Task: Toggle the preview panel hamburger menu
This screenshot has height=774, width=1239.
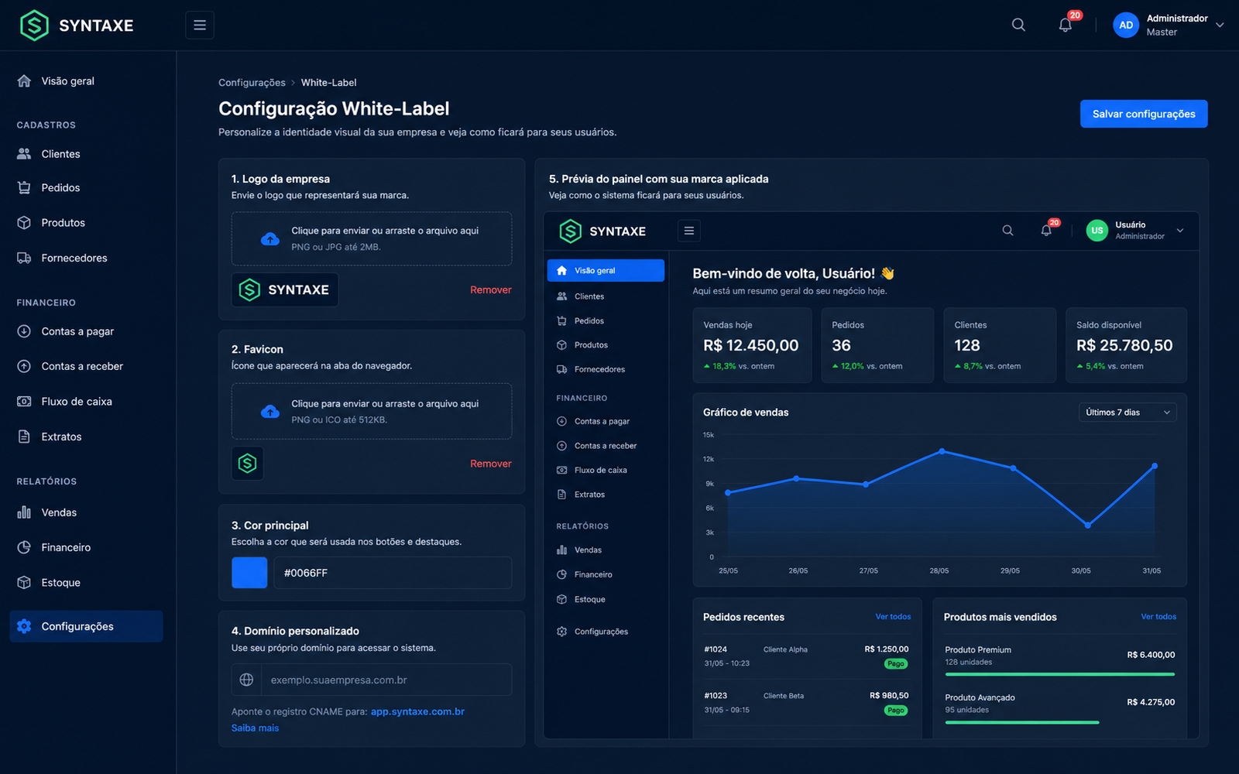Action: pos(689,231)
